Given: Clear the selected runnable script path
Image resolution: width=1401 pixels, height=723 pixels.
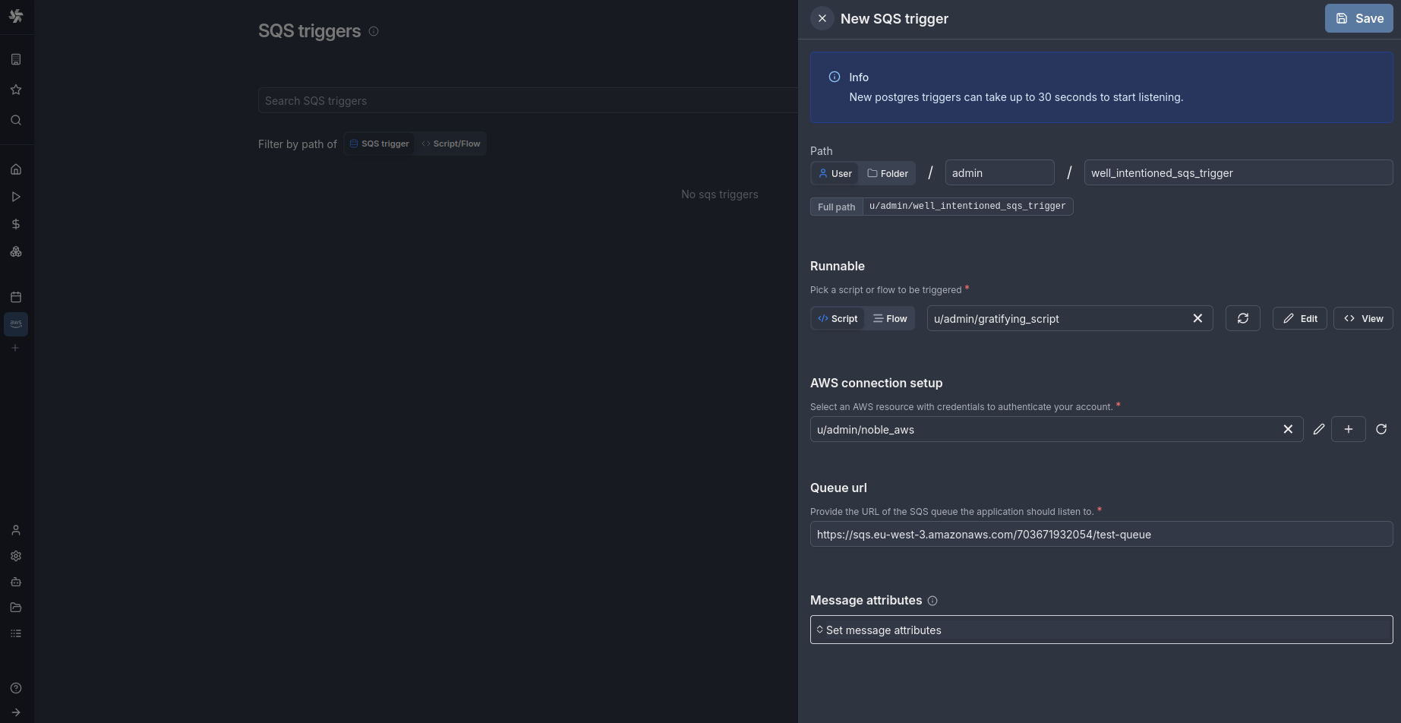Looking at the screenshot, I should point(1197,318).
